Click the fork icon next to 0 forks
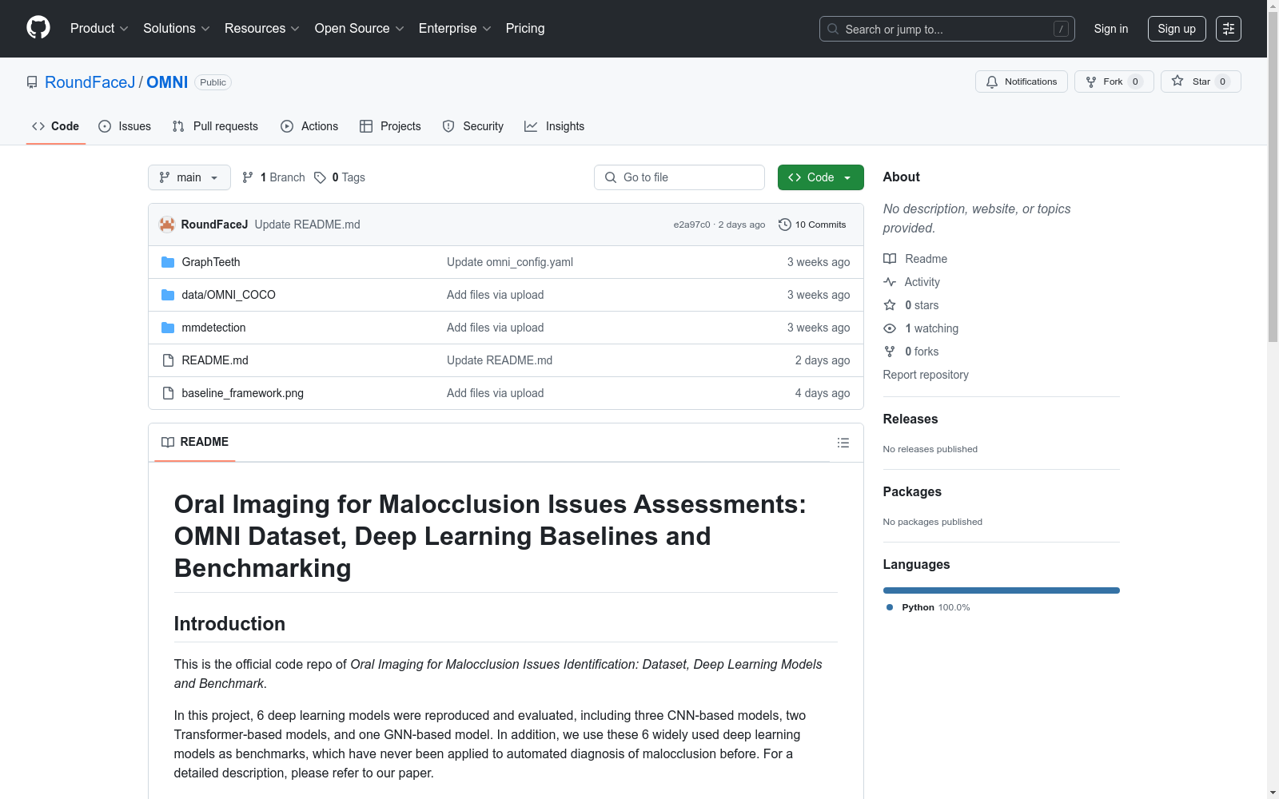Viewport: 1279px width, 799px height. coord(890,352)
